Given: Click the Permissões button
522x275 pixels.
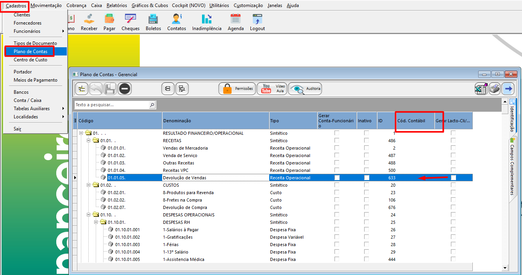Looking at the screenshot, I should pyautogui.click(x=237, y=89).
